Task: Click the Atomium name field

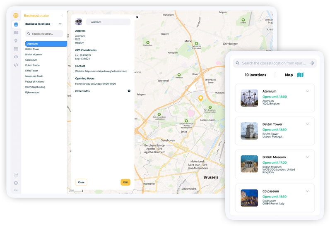Action: (108, 22)
